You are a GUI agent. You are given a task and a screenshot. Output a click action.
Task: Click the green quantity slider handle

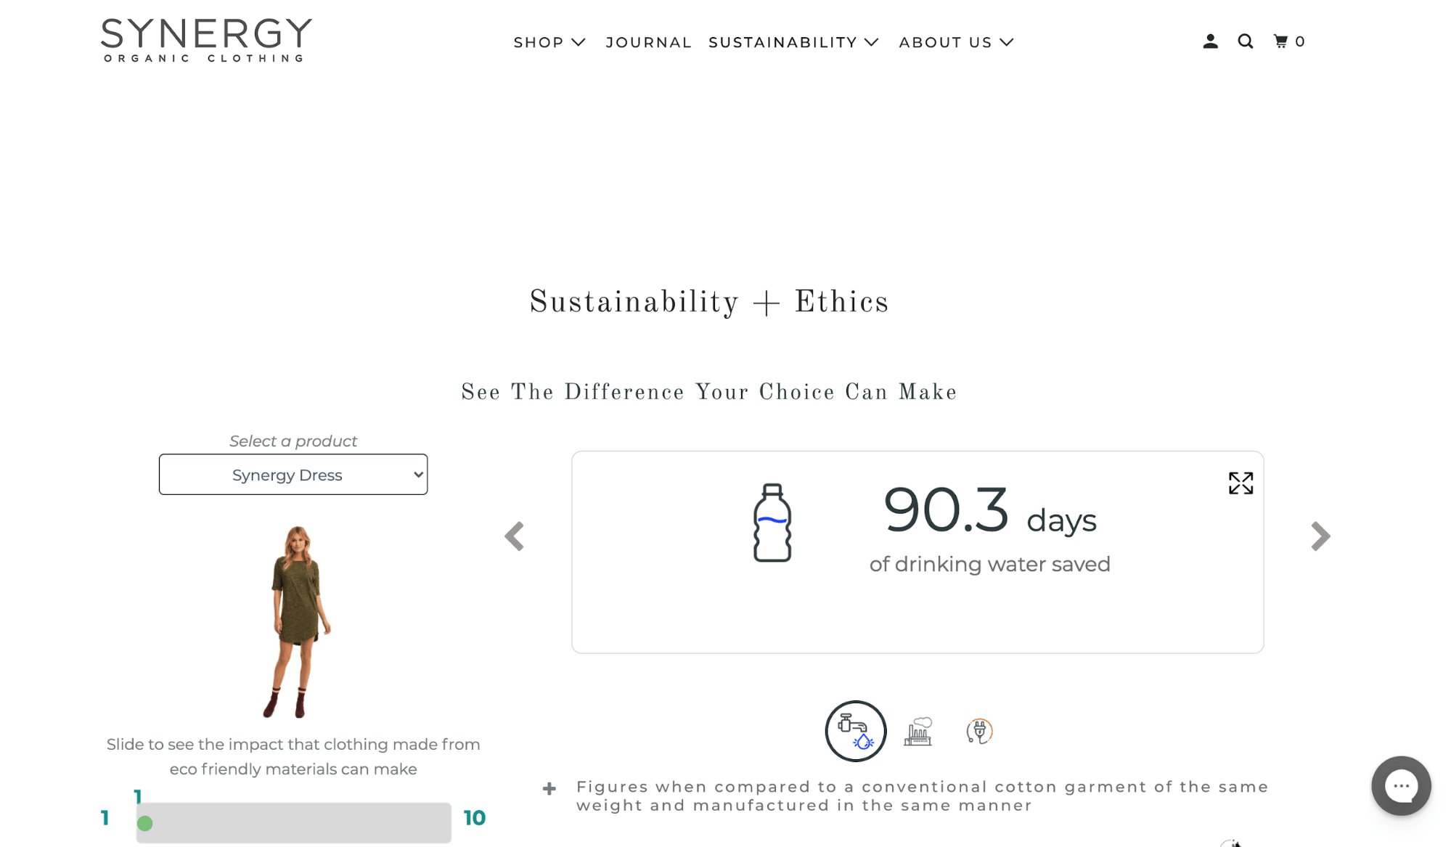tap(145, 824)
